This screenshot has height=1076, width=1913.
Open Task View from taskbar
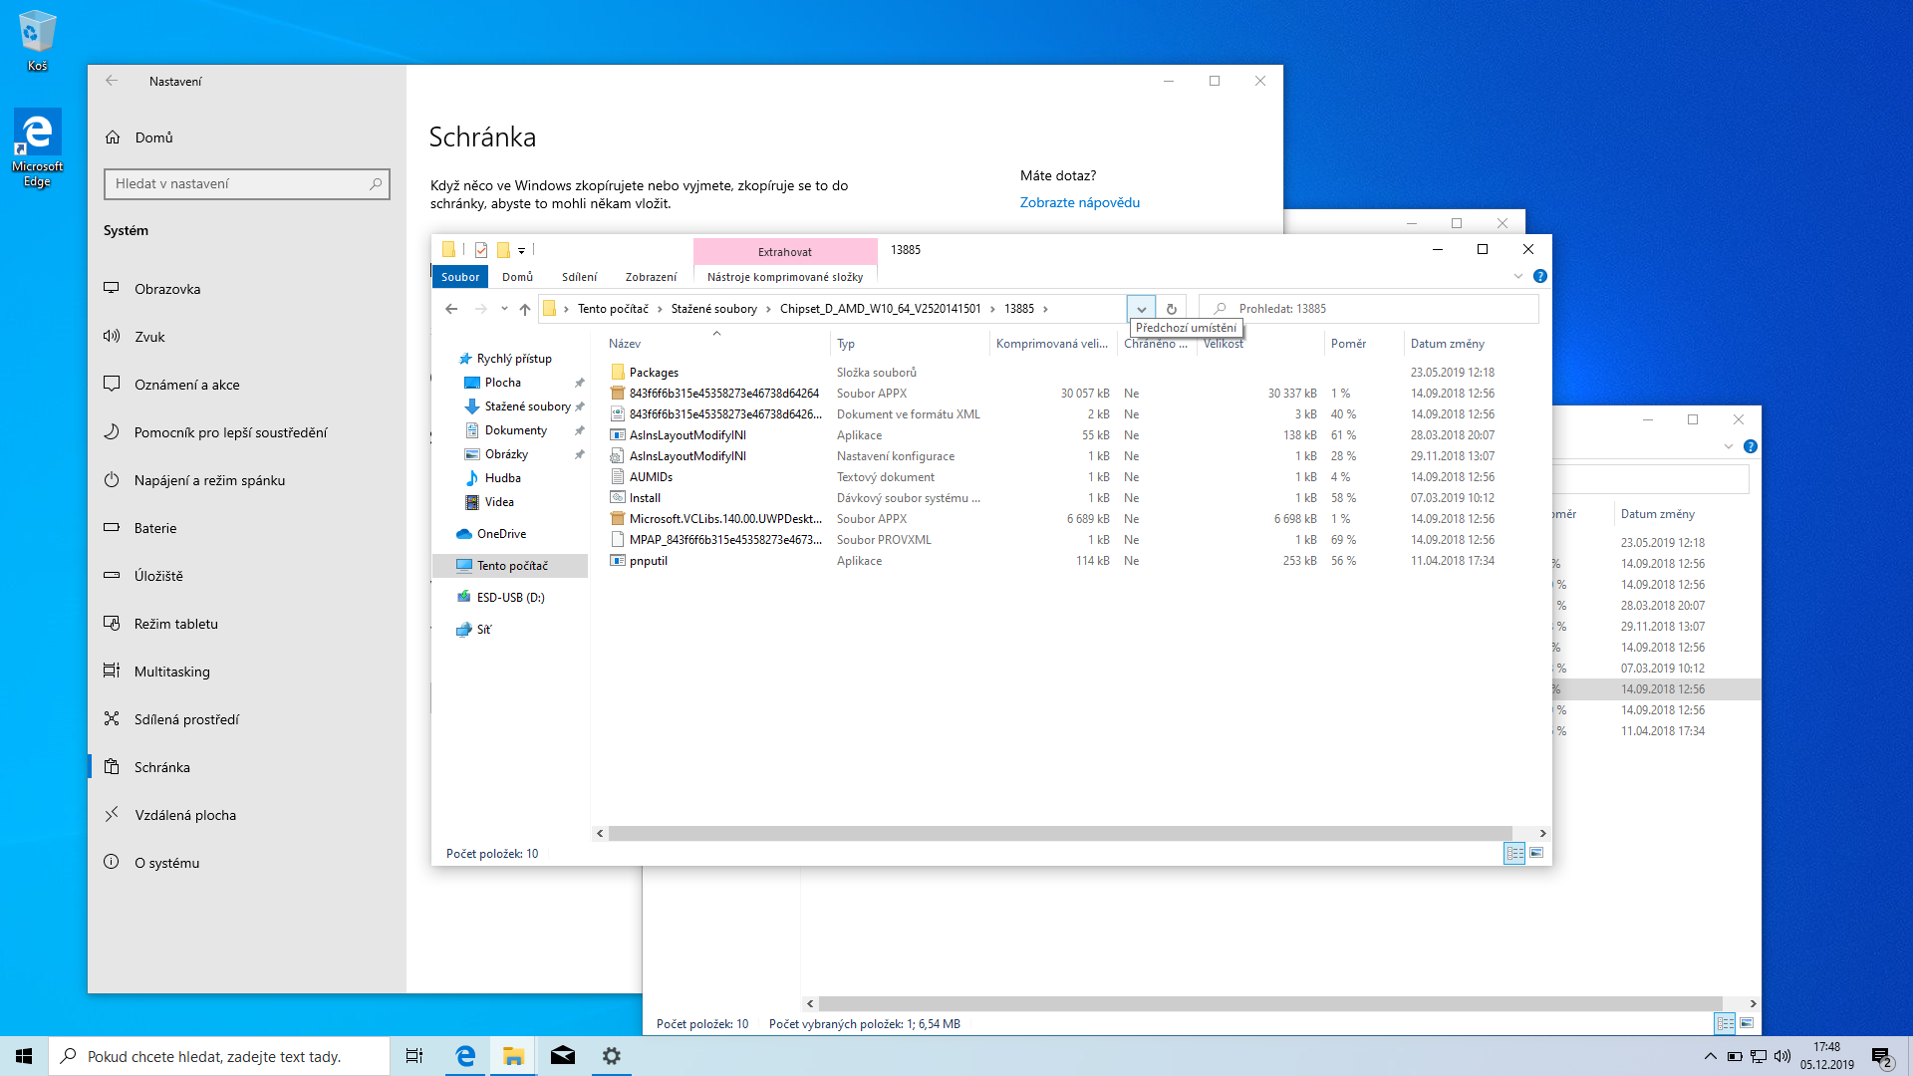(x=414, y=1056)
